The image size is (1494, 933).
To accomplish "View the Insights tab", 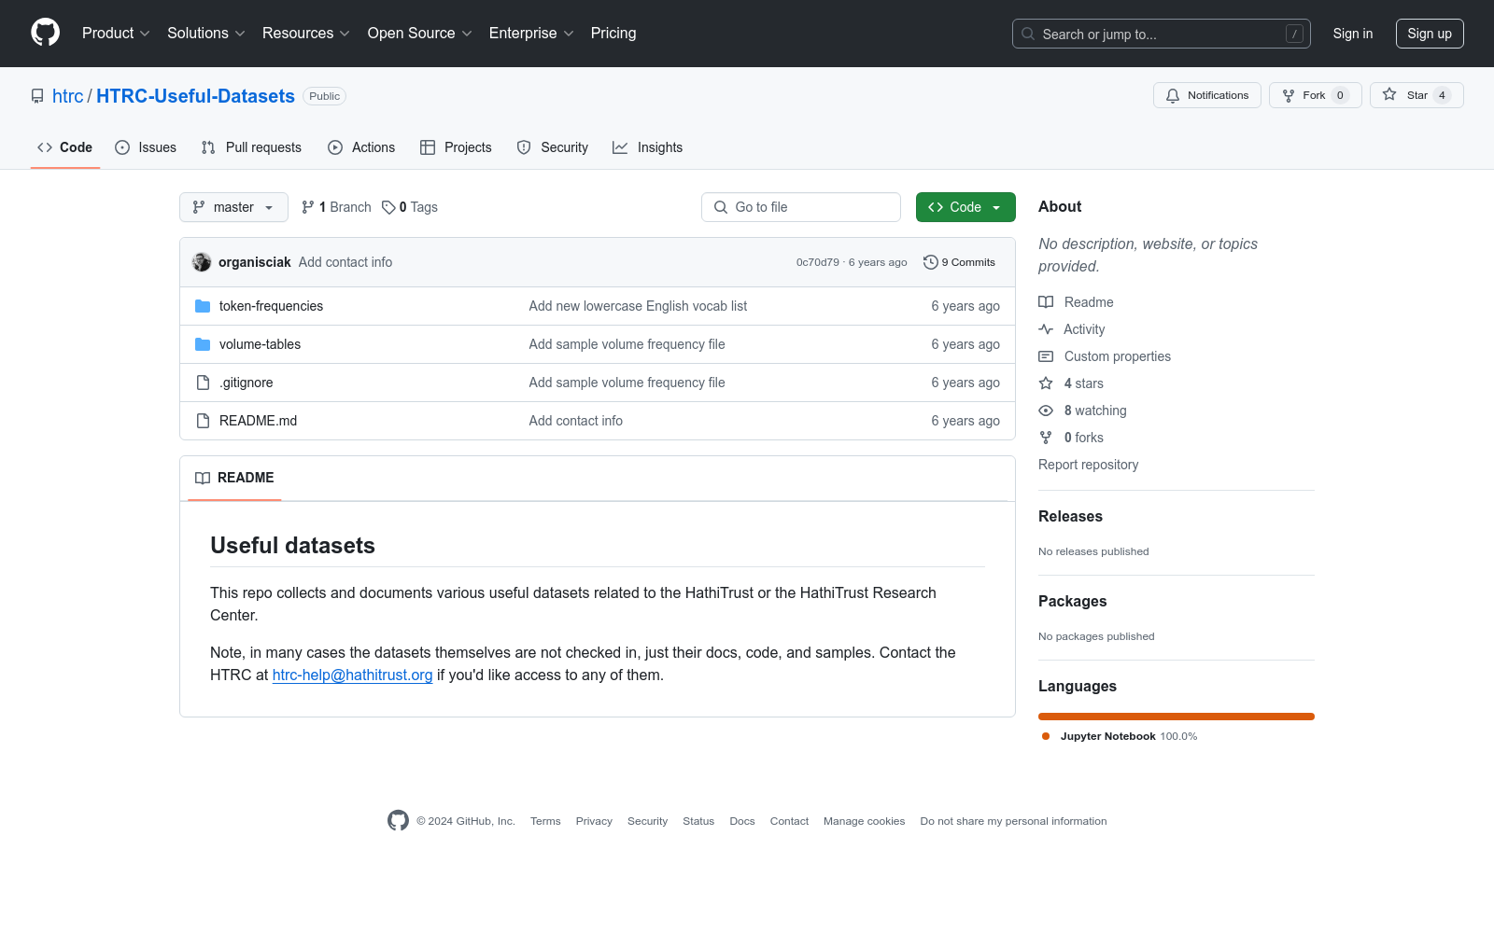I will tap(648, 147).
